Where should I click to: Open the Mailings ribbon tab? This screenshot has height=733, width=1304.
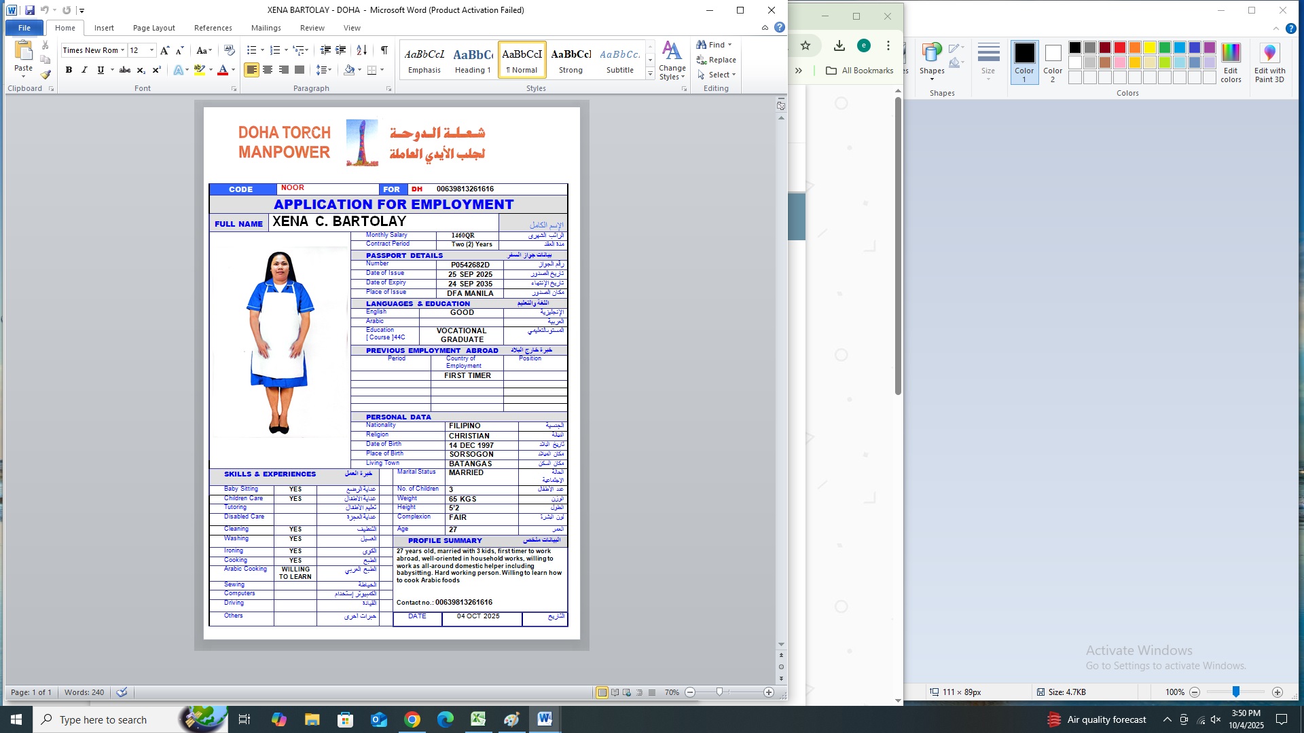(266, 28)
